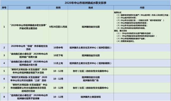This screenshot has height=101, width=171.
Task: Select the "地点" column header
Action: point(91,8)
